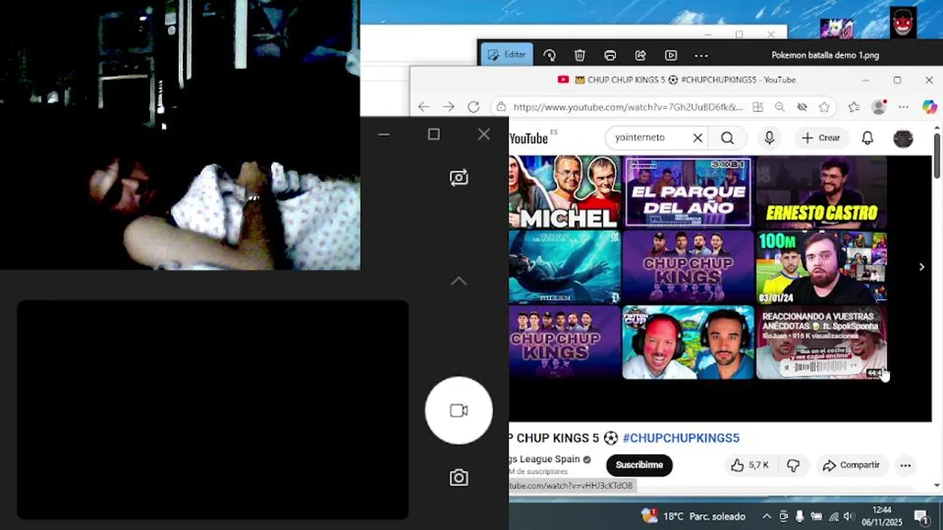The width and height of the screenshot is (943, 530).
Task: Click the YouTube URL address bar
Action: pos(628,107)
